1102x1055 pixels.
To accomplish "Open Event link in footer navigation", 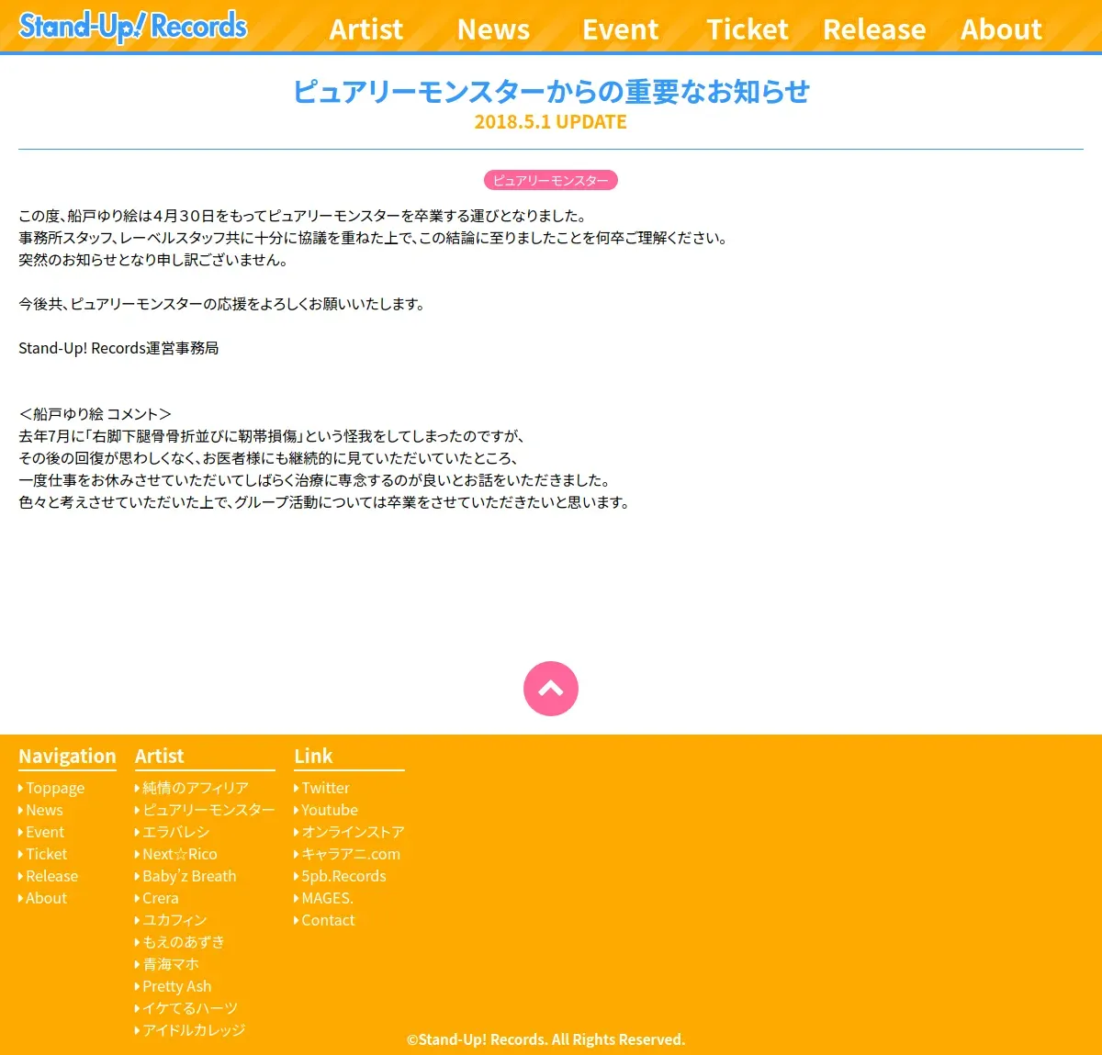I will pyautogui.click(x=41, y=832).
